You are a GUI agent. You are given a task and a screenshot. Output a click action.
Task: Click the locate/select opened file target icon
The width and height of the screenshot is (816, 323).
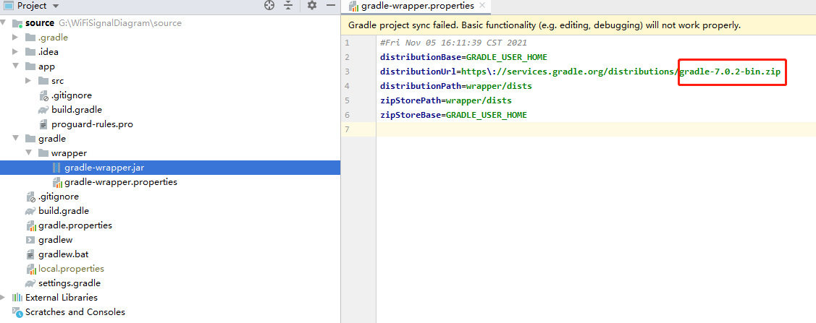[x=269, y=6]
